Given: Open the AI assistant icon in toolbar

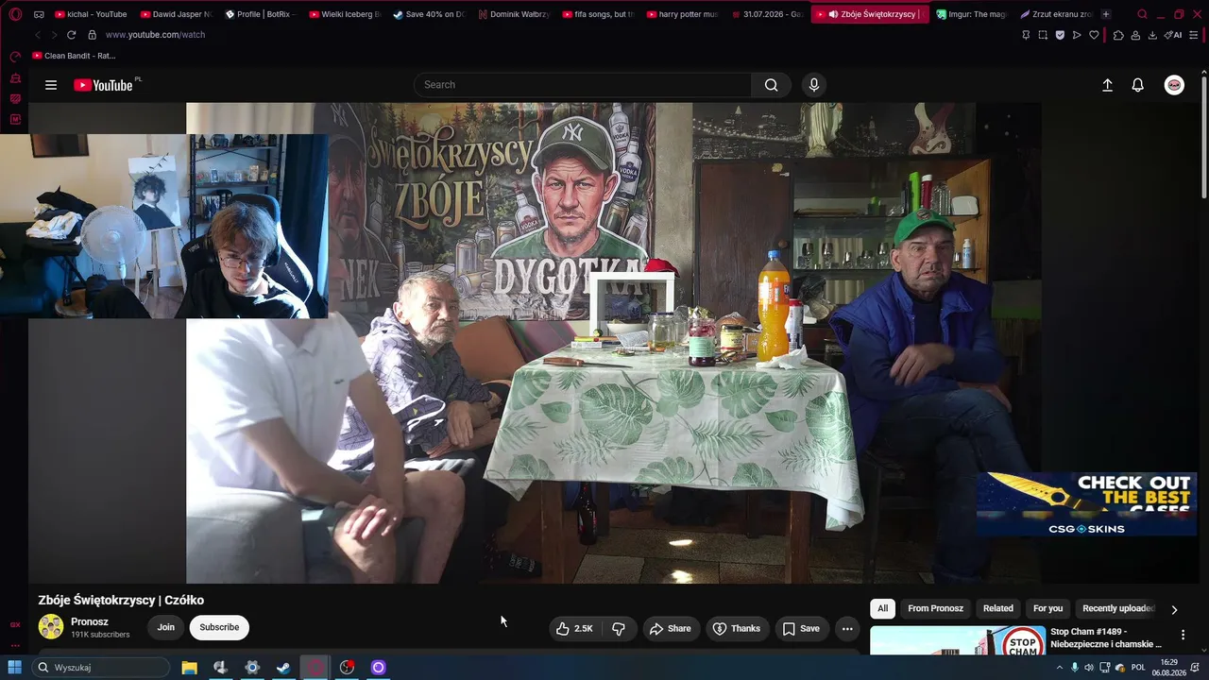Looking at the screenshot, I should pos(1173,35).
